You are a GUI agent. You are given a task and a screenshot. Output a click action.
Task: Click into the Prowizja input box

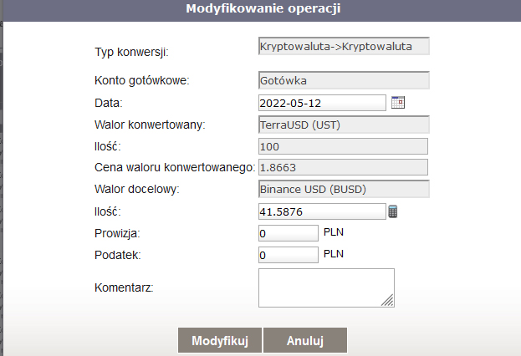click(x=289, y=233)
